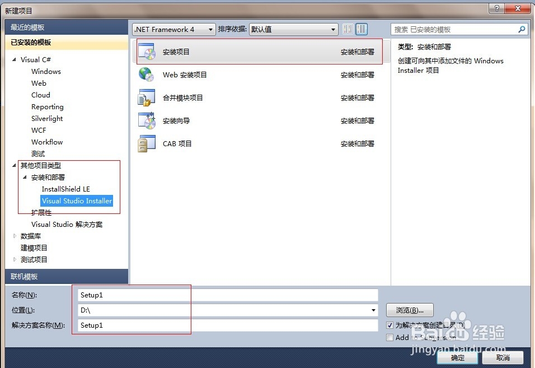Select Visual Studio Installer tree item
Image resolution: width=535 pixels, height=368 pixels.
(77, 201)
